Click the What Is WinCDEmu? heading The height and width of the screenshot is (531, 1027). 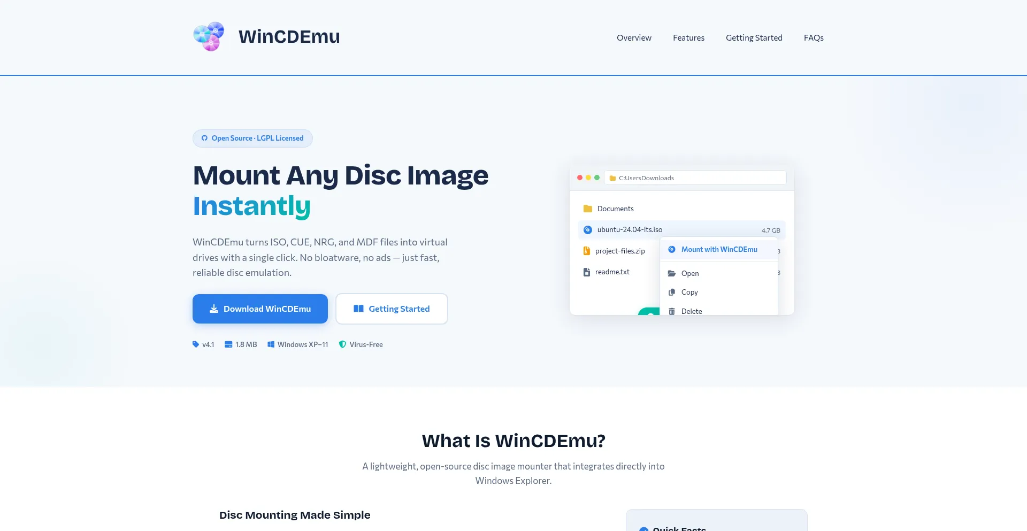(513, 441)
